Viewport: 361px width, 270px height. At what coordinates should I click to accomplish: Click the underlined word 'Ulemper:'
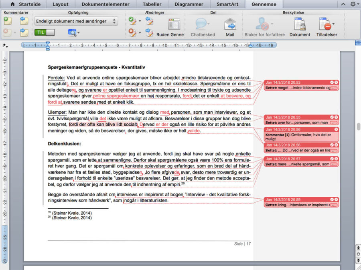(x=57, y=113)
